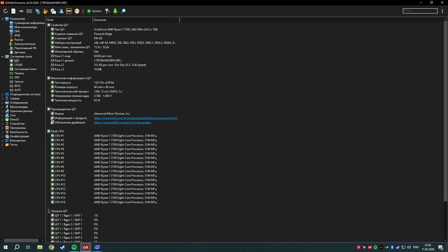This screenshot has width=448, height=252.
Task: Select CPUID in the sidebar tree
Action: pyautogui.click(x=16, y=65)
